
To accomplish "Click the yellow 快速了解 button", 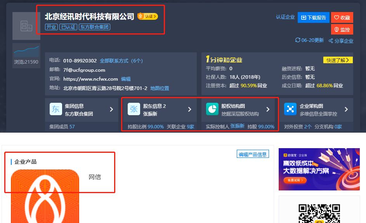I will coord(338,60).
